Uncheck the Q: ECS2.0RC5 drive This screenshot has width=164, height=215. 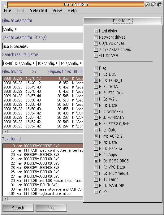coord(96,161)
